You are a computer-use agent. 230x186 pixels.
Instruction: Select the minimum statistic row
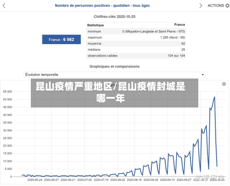136,31
